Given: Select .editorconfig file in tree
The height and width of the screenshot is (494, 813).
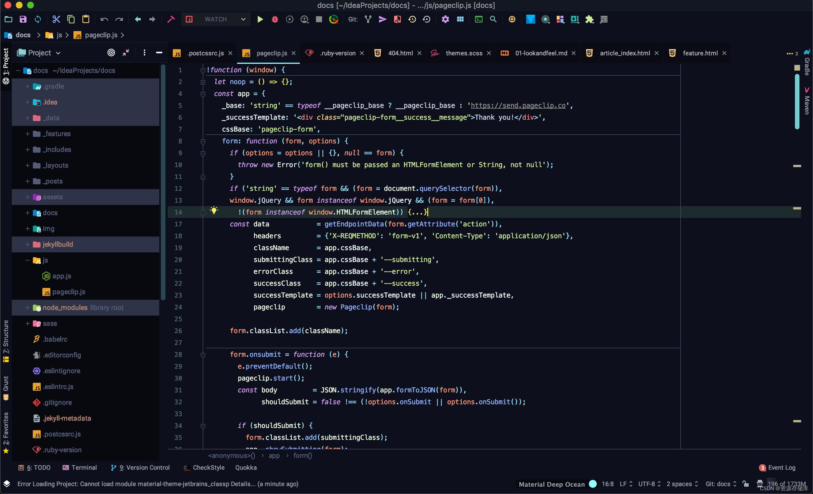Looking at the screenshot, I should point(62,355).
